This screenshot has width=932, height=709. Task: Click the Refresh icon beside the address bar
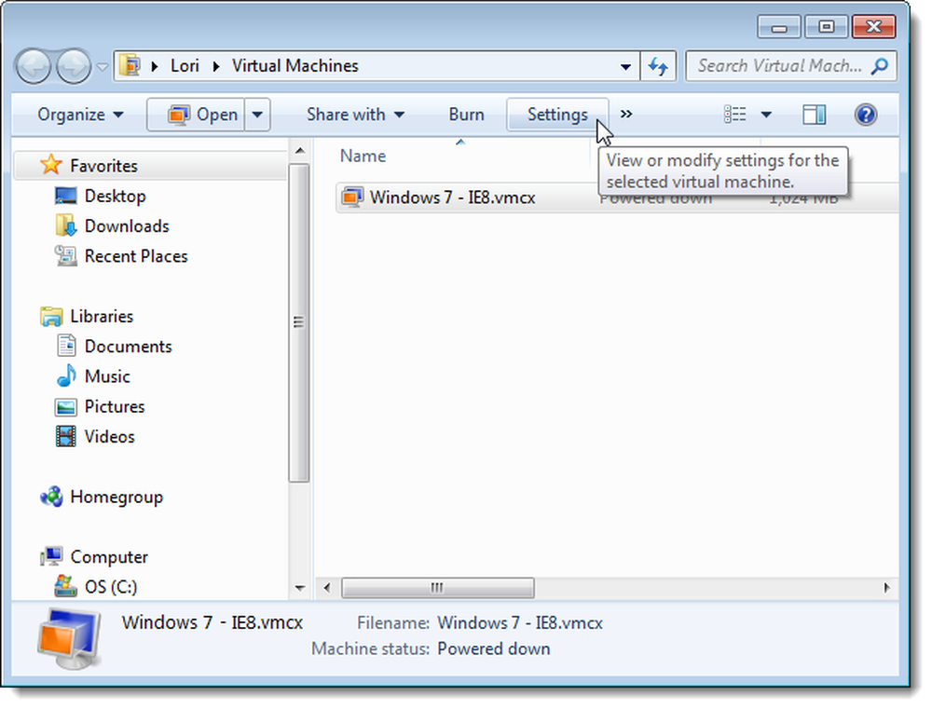tap(658, 66)
